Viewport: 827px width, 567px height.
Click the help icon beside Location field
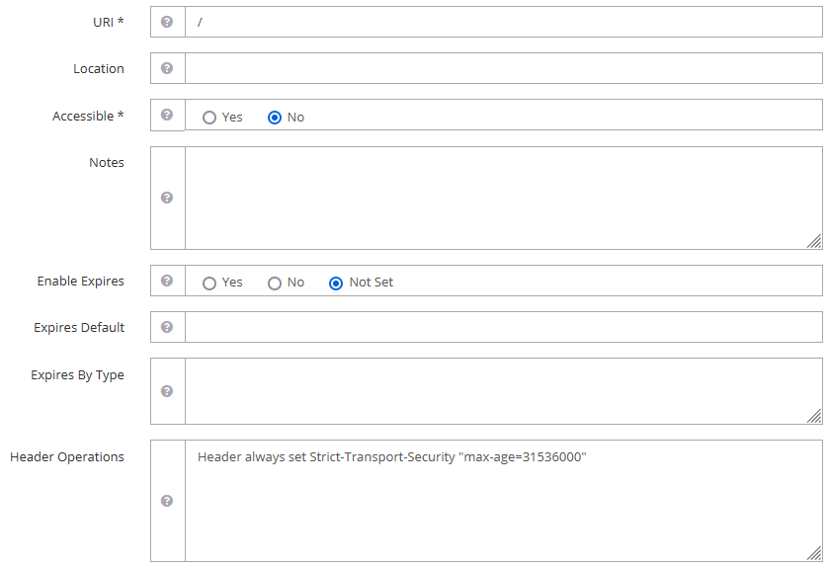167,68
